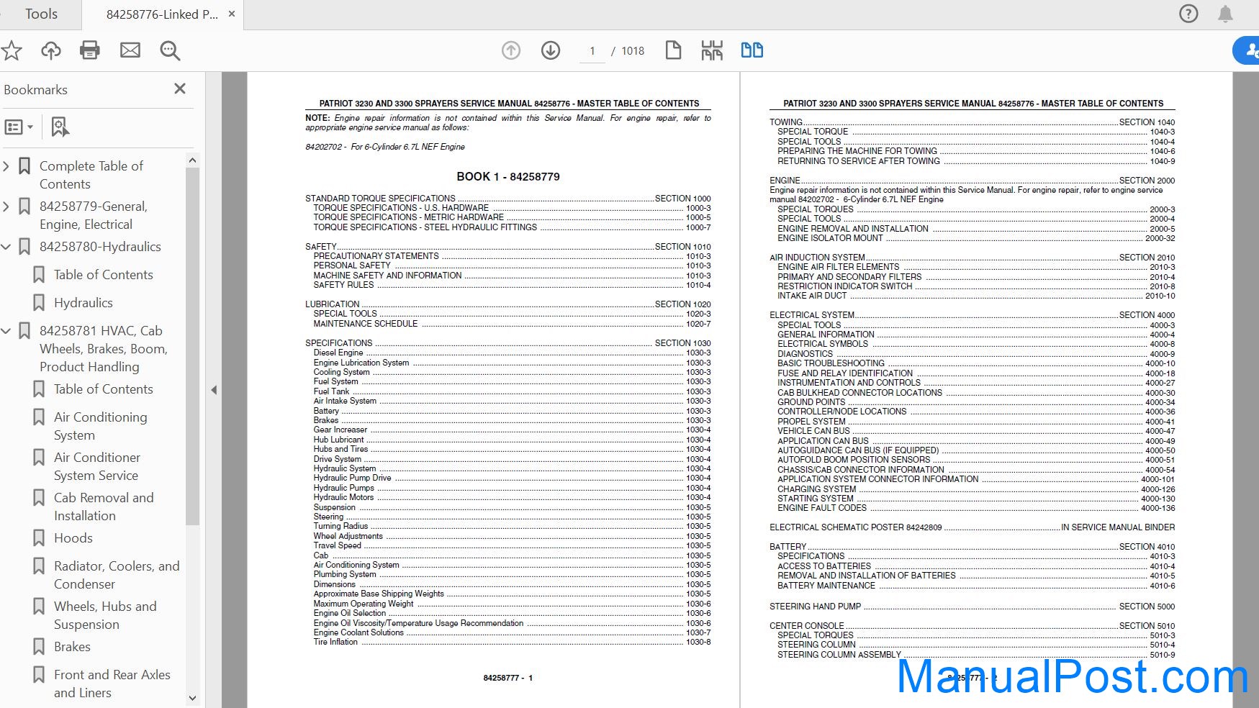This screenshot has width=1259, height=708.
Task: Click bookmark icon beside Complete Table of Contents
Action: (x=24, y=166)
